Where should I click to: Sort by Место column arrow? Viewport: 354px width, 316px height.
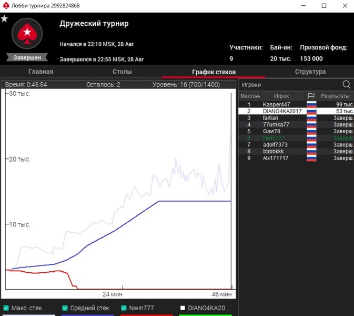click(258, 96)
